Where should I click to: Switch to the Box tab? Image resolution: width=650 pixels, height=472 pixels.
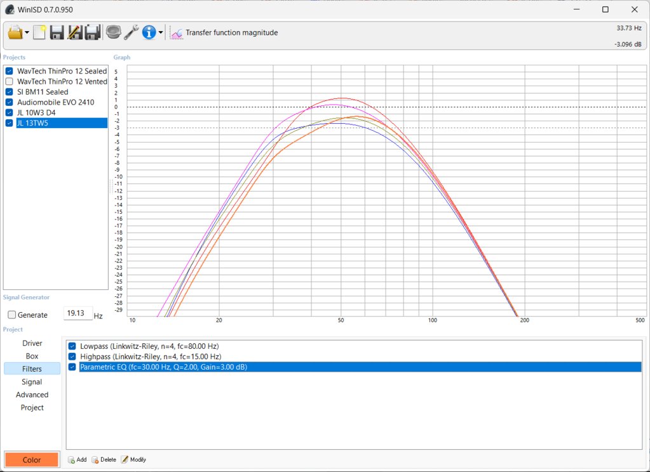coord(32,356)
